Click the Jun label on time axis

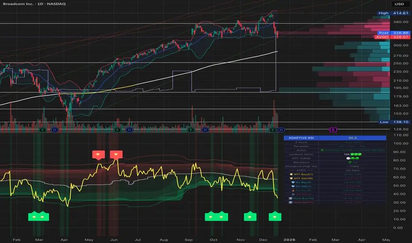114,239
